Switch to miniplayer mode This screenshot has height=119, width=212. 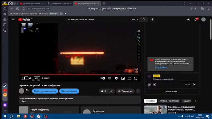coord(123,78)
